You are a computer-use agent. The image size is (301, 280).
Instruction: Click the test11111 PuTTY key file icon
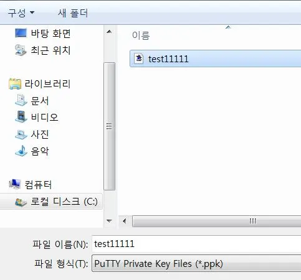(139, 58)
